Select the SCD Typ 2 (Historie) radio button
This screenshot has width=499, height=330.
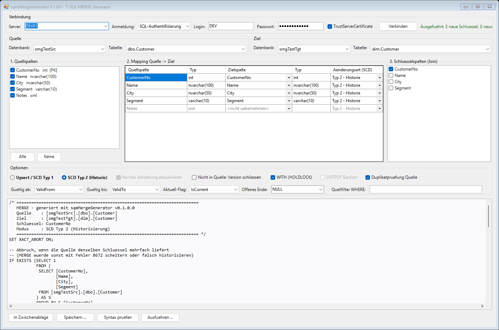click(x=64, y=178)
